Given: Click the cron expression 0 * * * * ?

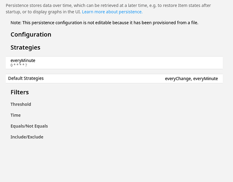Looking at the screenshot, I should click(19, 65).
